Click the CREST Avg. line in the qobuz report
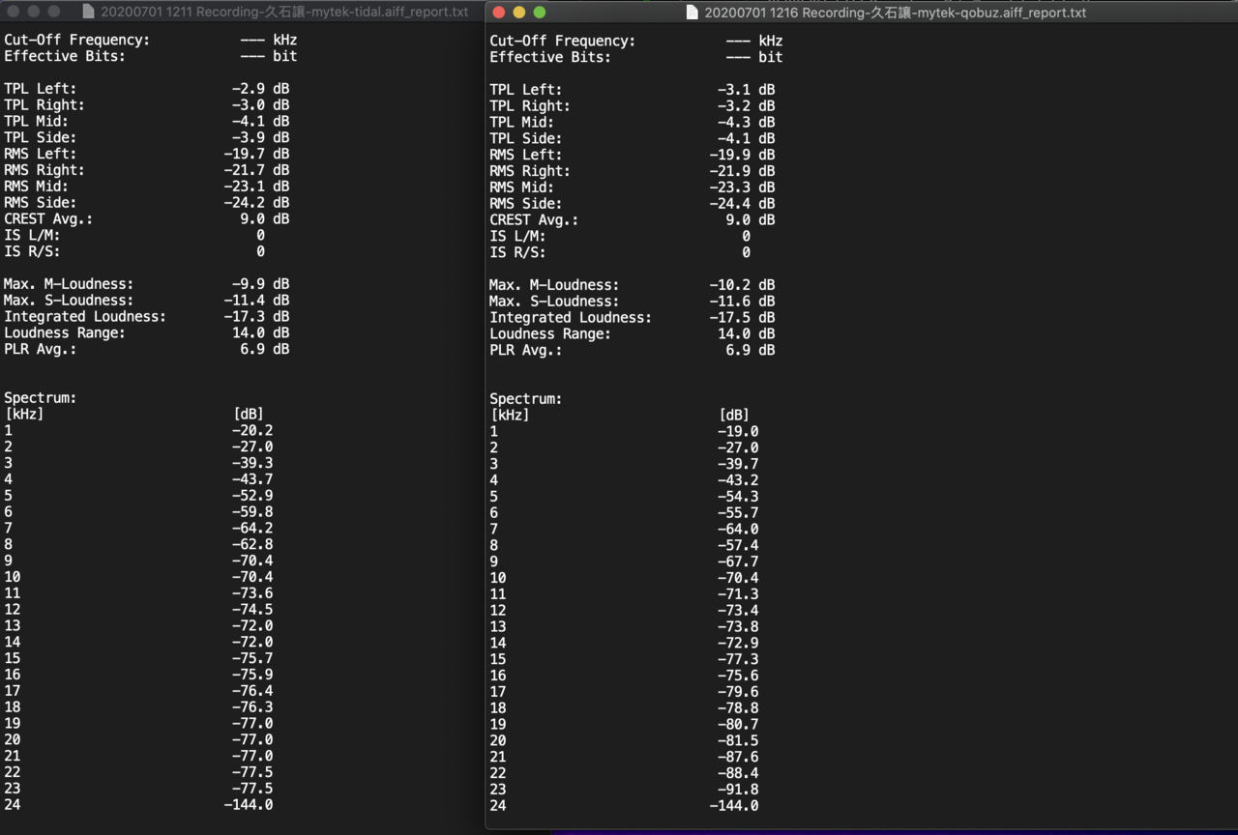 (632, 219)
